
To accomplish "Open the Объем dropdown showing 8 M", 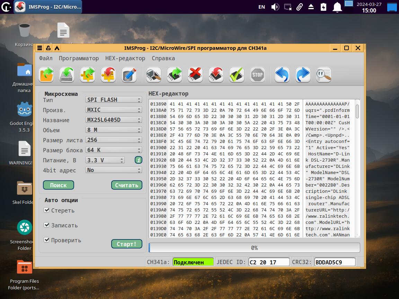I will click(x=114, y=130).
